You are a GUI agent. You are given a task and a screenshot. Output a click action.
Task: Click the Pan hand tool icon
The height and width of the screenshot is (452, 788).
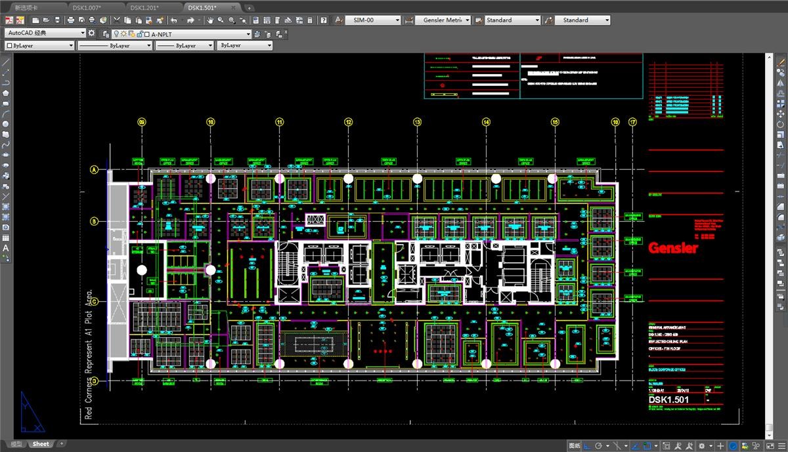tap(210, 20)
